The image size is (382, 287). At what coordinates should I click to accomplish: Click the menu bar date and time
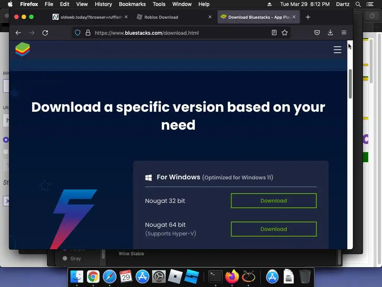tap(305, 4)
